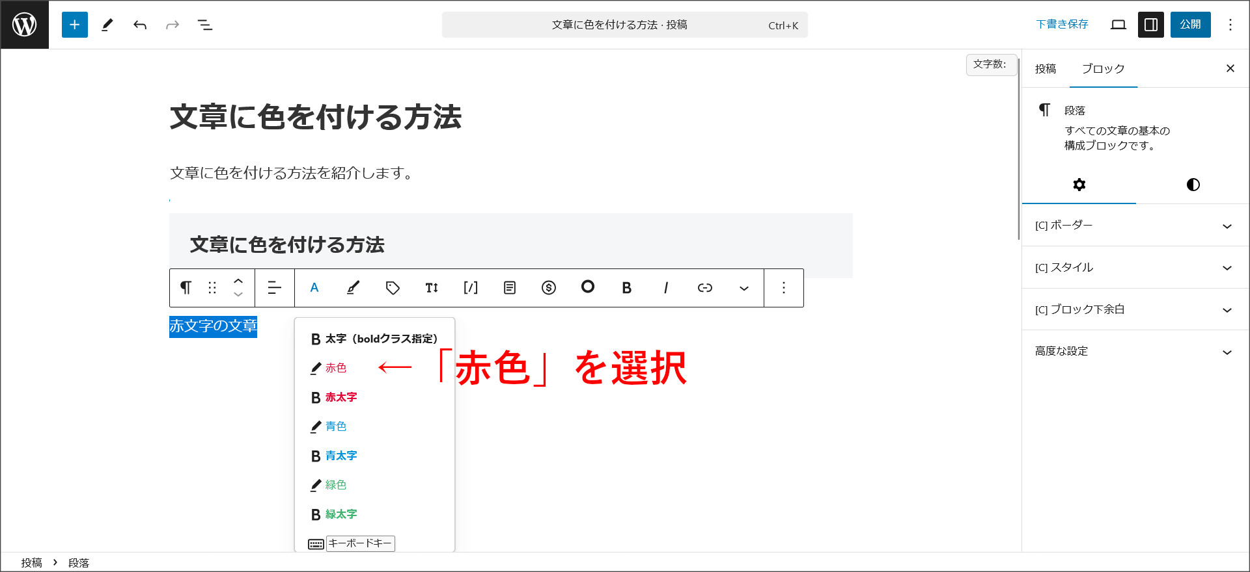The width and height of the screenshot is (1250, 572).
Task: Open the block inserter plus button
Action: [x=75, y=25]
